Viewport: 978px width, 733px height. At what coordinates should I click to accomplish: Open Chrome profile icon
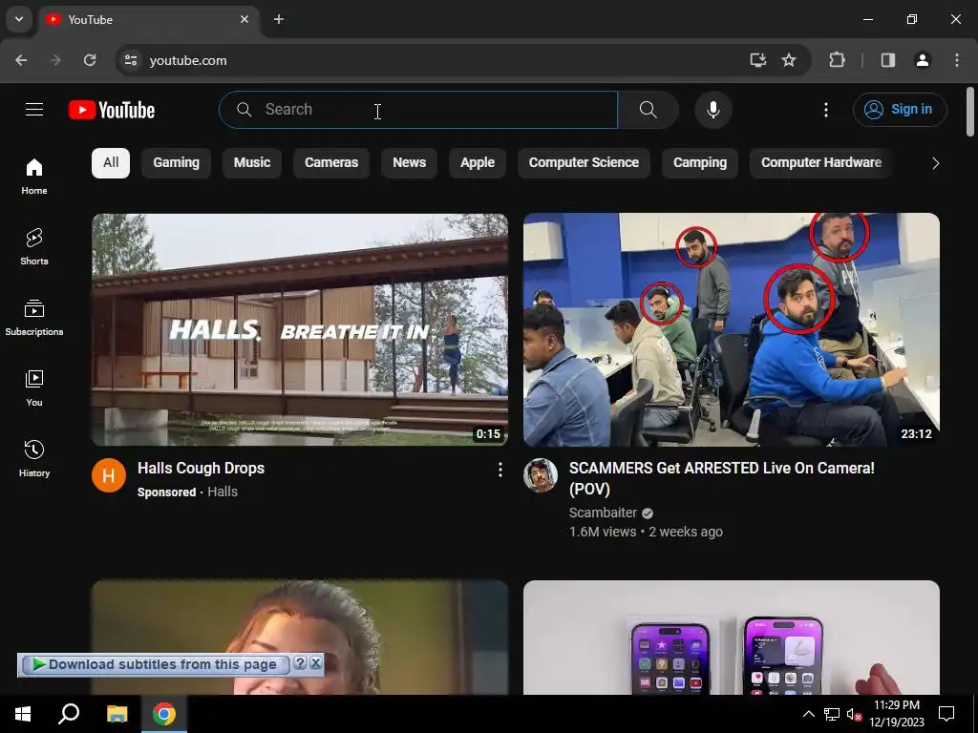pyautogui.click(x=923, y=60)
